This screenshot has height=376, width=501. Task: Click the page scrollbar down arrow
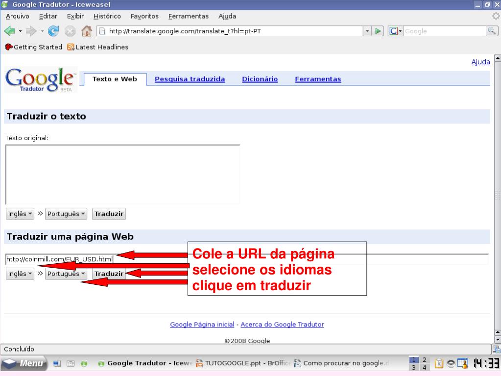[x=498, y=340]
